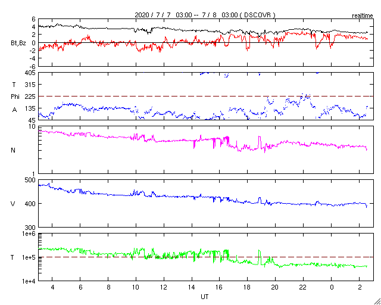The height and width of the screenshot is (305, 381).
Task: Click the '16' hour label on the UT axis
Action: pyautogui.click(x=220, y=288)
